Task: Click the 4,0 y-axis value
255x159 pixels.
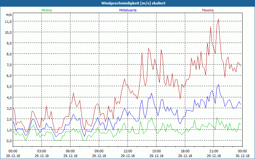Action: [x=9, y=98]
